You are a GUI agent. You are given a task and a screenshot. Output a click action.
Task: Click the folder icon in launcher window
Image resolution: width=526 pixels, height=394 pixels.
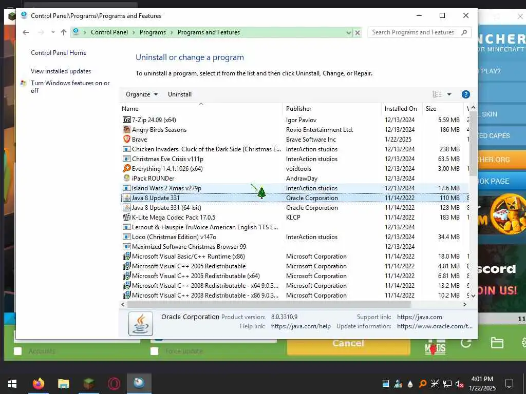[x=497, y=343]
